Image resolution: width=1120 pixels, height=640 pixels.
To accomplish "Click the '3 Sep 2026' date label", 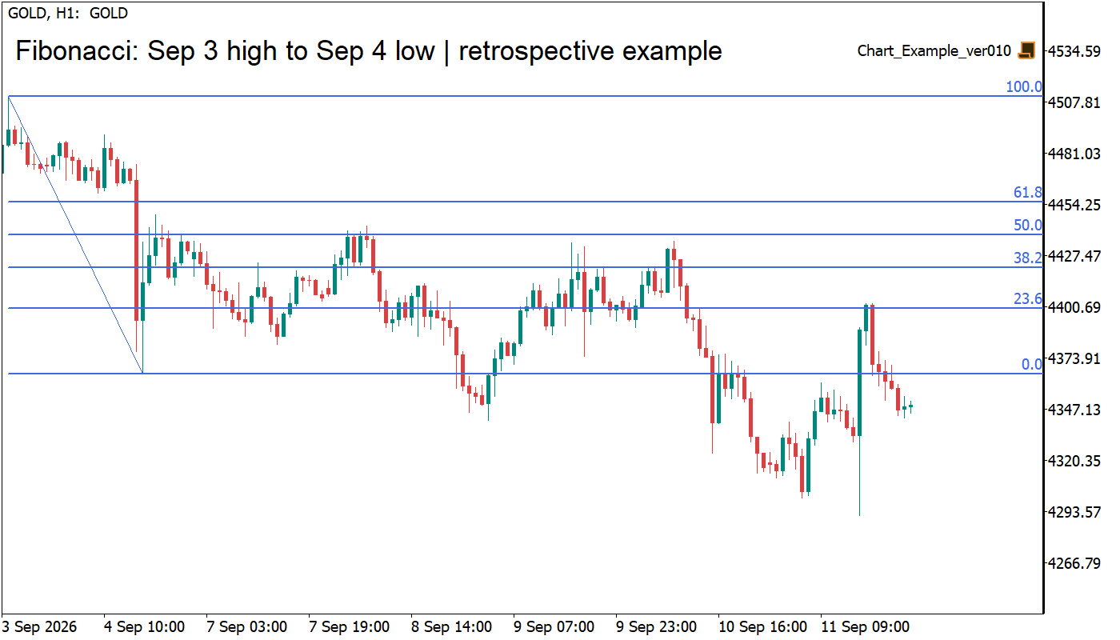I will tap(40, 626).
